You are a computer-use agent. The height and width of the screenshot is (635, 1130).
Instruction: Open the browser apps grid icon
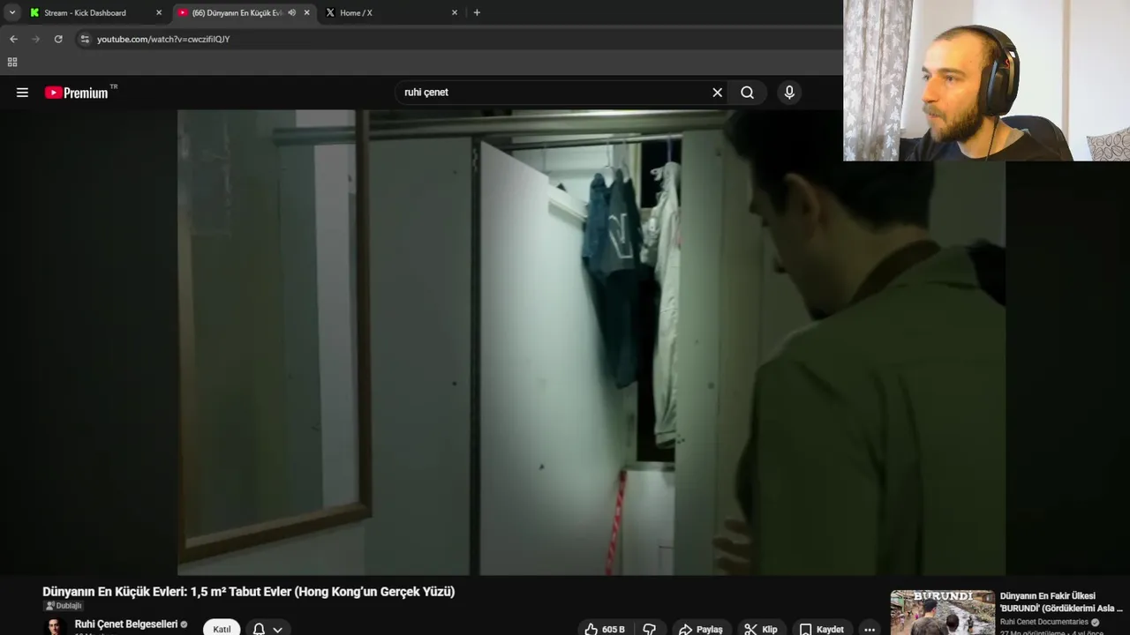click(12, 62)
